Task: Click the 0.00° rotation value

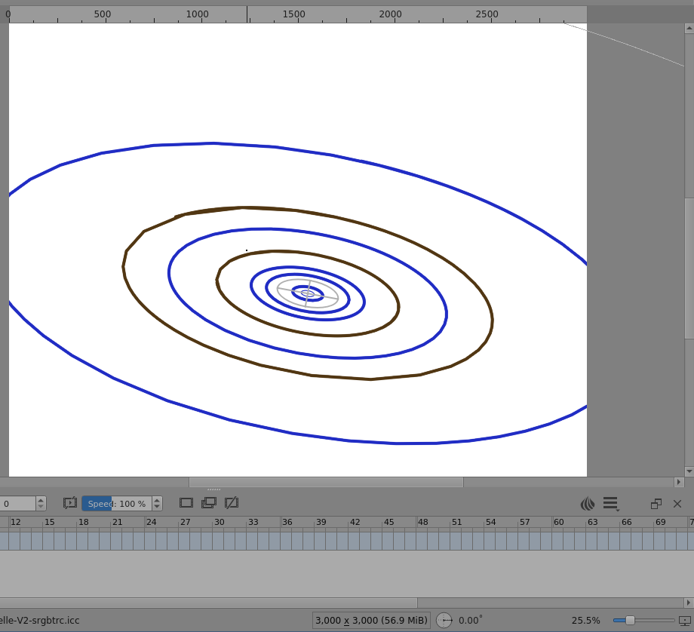Action: (470, 621)
